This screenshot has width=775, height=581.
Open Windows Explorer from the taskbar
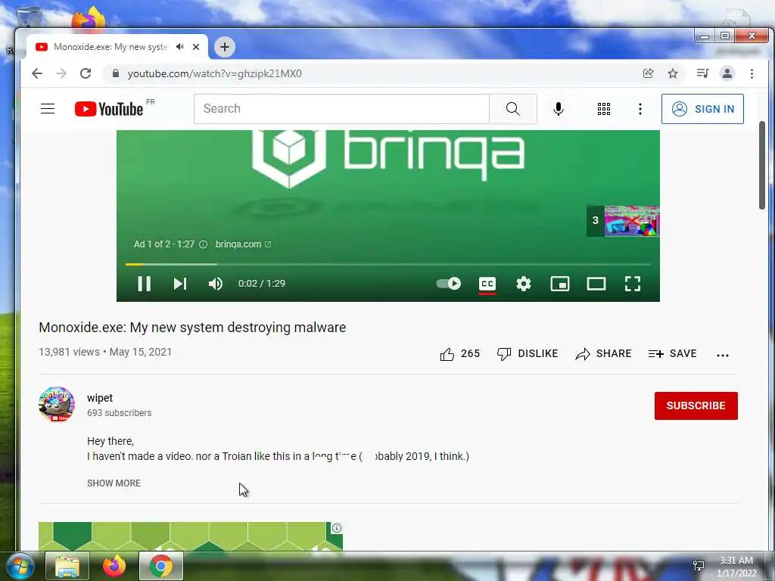67,566
